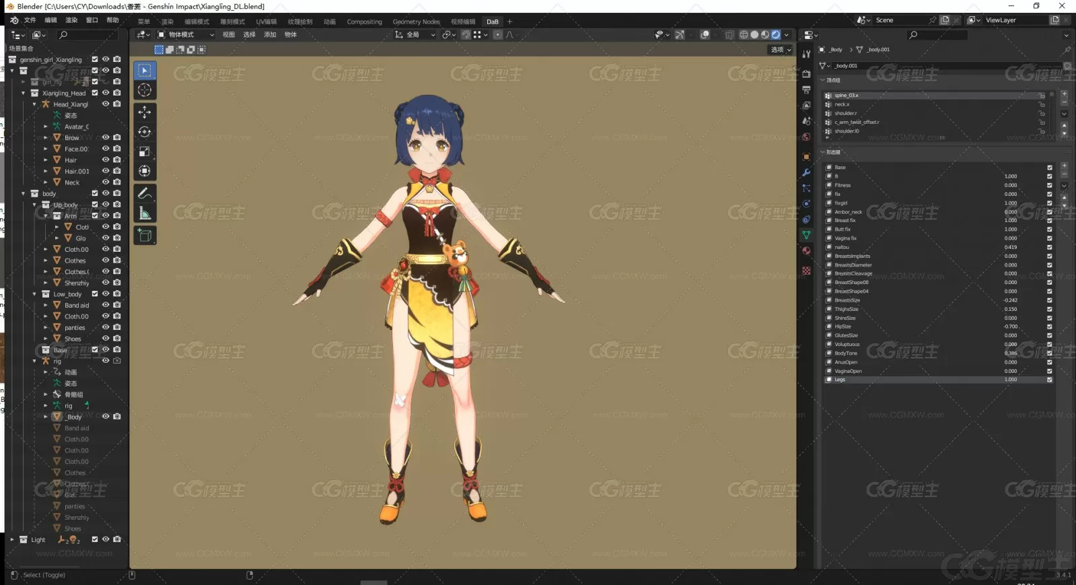Open the Particles properties tab
This screenshot has width=1076, height=585.
pos(806,188)
